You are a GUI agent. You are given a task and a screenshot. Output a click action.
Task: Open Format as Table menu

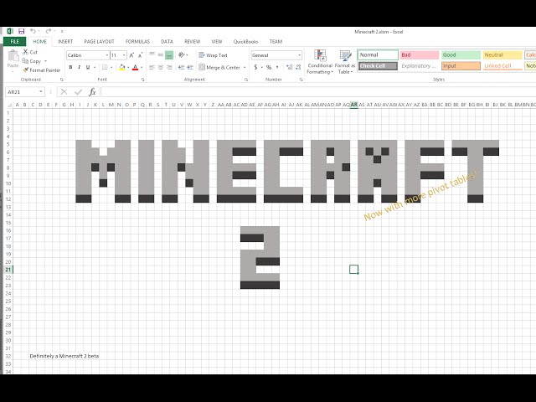[x=345, y=62]
